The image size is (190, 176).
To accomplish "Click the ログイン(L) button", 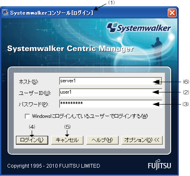I will (x=32, y=140).
